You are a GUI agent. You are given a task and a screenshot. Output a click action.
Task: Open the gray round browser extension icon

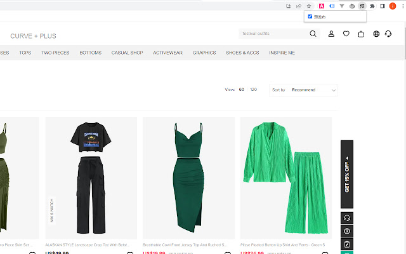[x=352, y=6]
